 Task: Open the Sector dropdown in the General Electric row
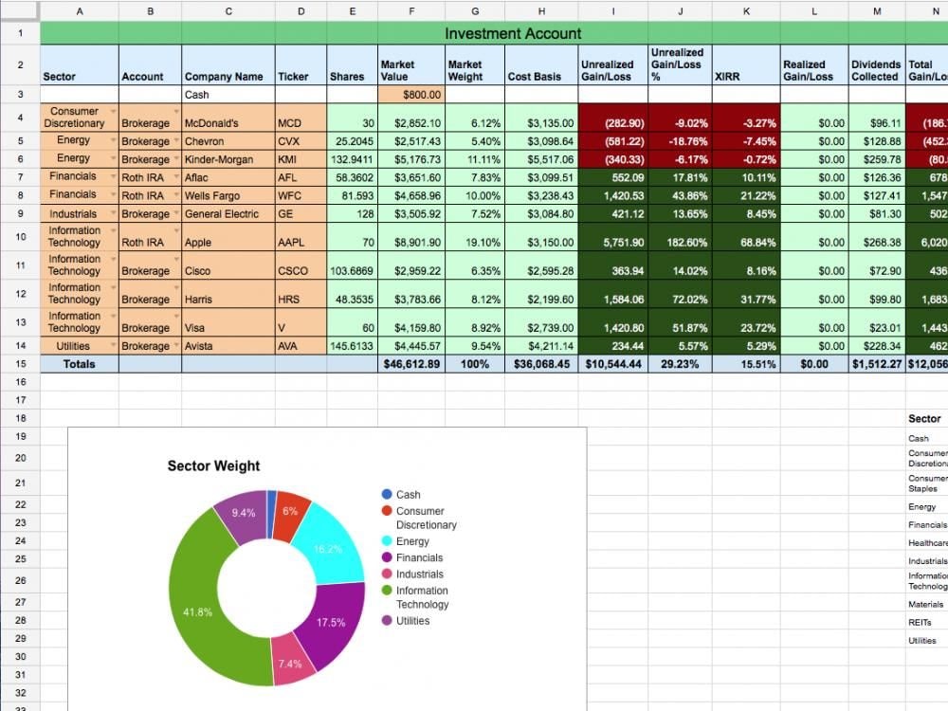(113, 212)
